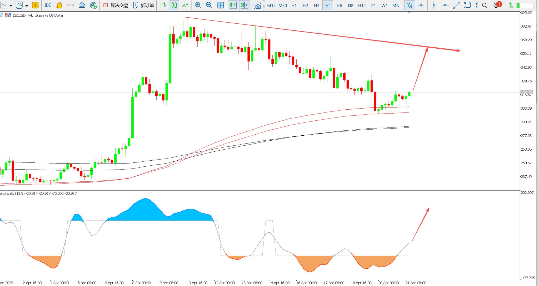Select the trendline drawing tool
Screen dimensions: 539x286
click(x=456, y=5)
